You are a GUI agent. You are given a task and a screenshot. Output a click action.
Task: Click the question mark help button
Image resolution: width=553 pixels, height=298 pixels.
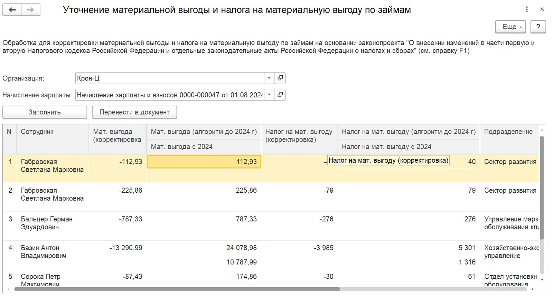coord(538,27)
